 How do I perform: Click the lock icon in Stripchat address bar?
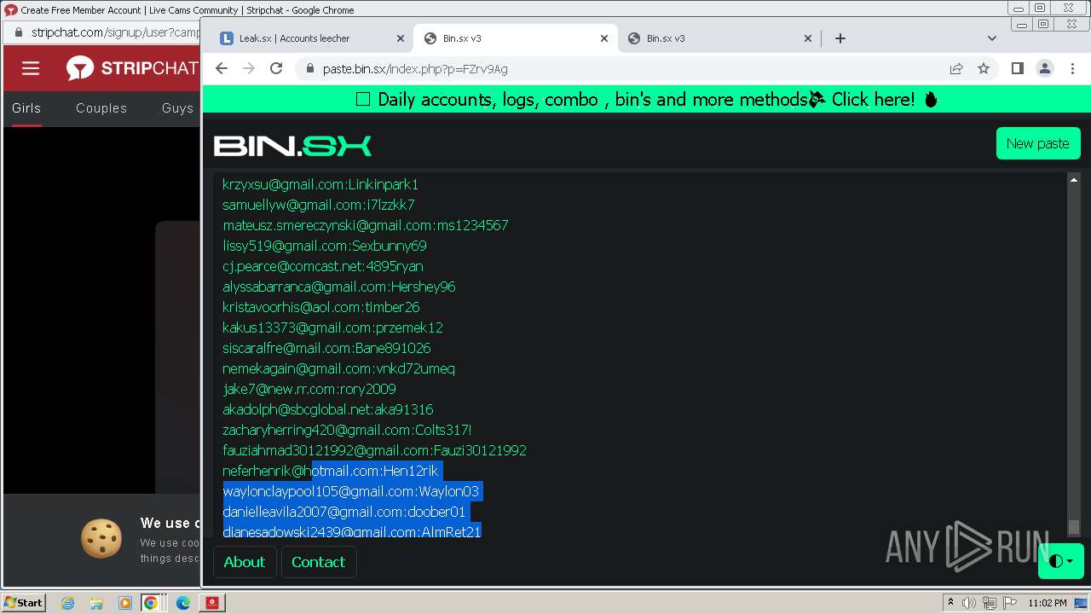(18, 32)
